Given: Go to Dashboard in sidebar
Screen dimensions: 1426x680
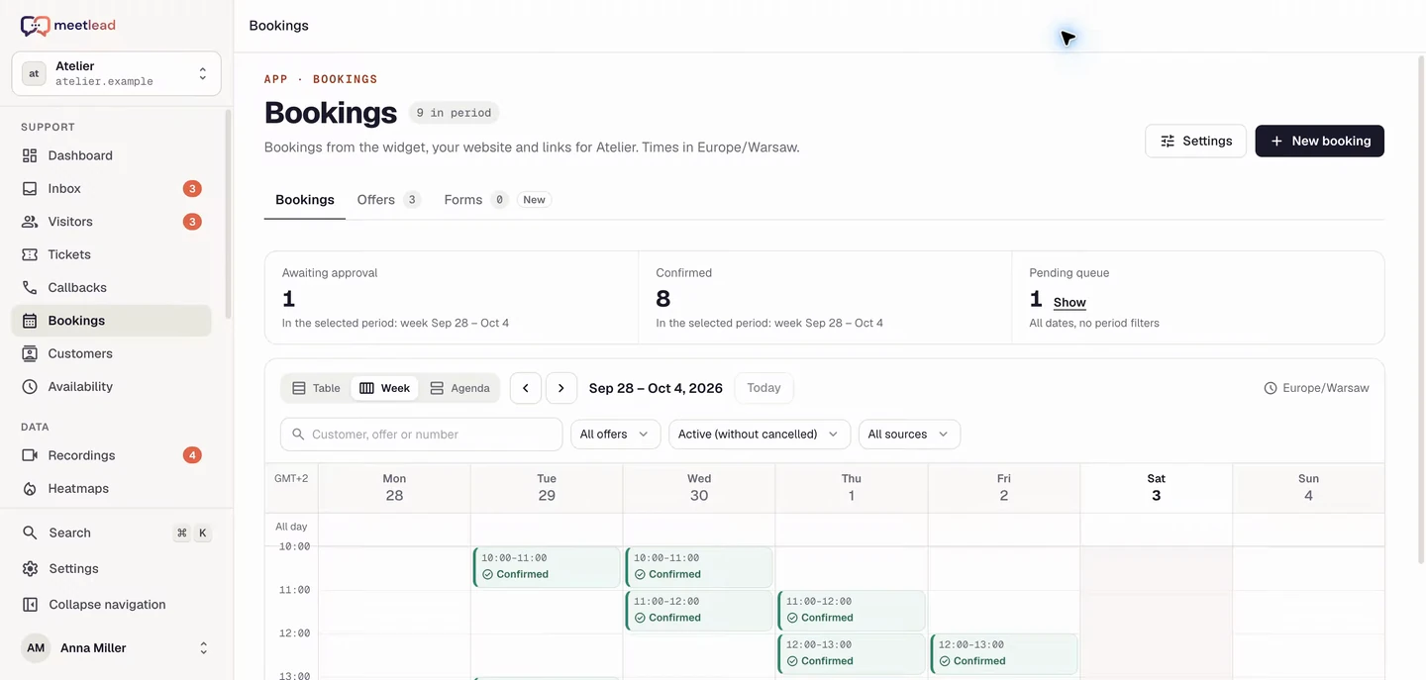Looking at the screenshot, I should (x=111, y=155).
